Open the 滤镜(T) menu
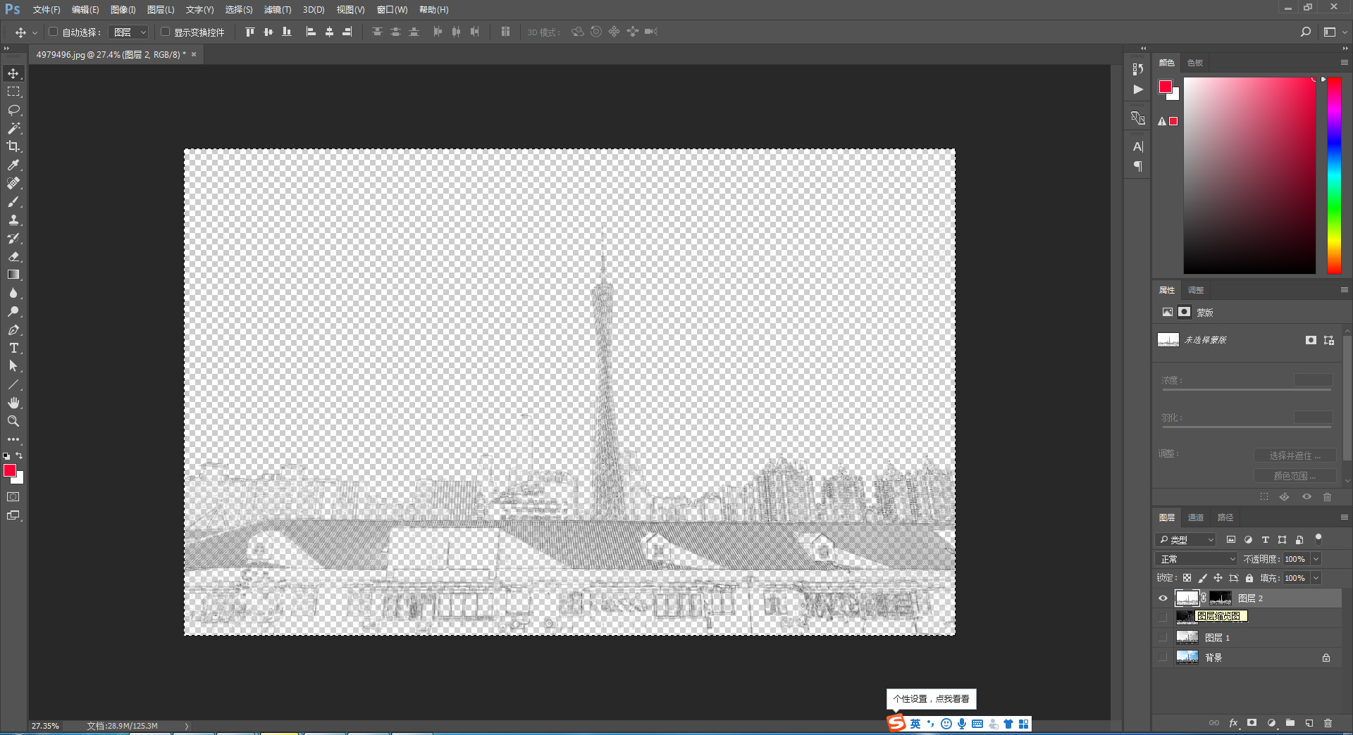This screenshot has width=1353, height=735. coord(277,10)
